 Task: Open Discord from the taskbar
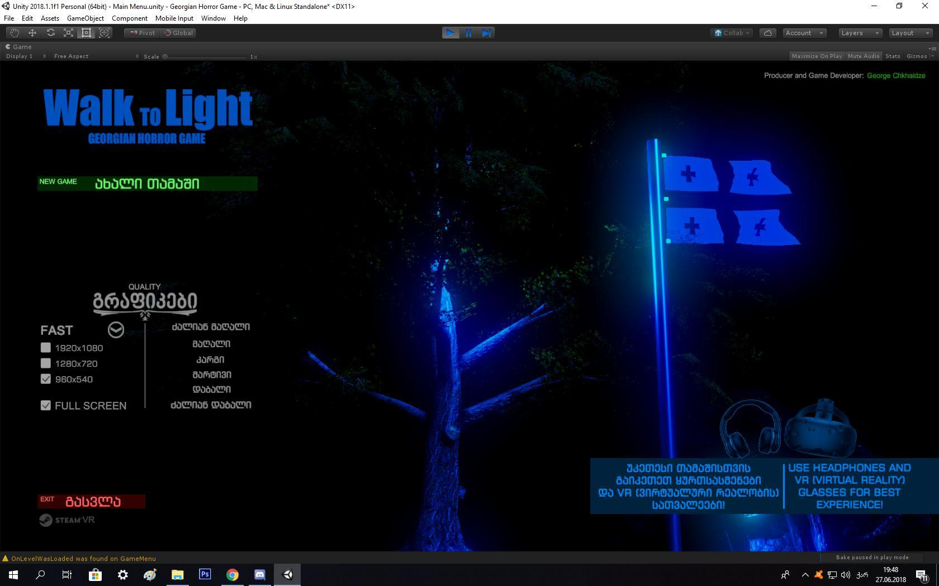[260, 574]
